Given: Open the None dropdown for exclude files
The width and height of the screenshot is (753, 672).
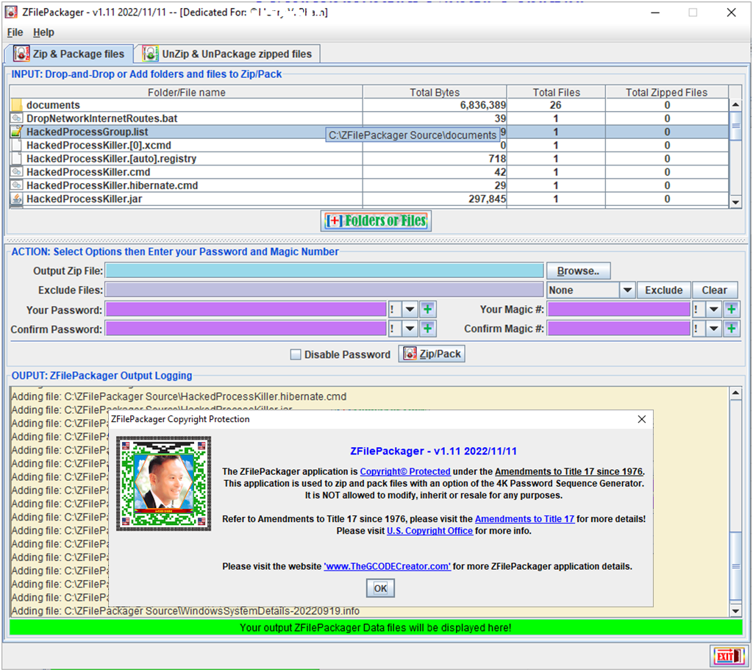Looking at the screenshot, I should click(x=627, y=290).
